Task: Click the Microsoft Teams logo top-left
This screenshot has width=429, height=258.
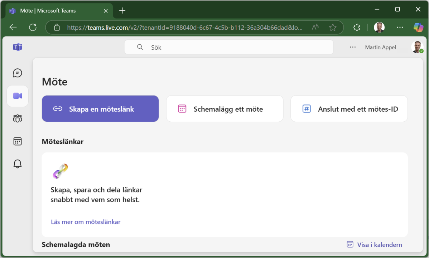Action: pos(17,47)
